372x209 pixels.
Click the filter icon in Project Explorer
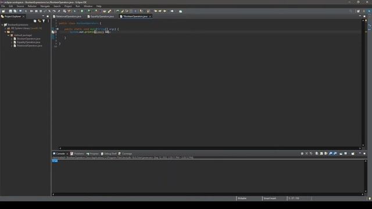(x=44, y=21)
